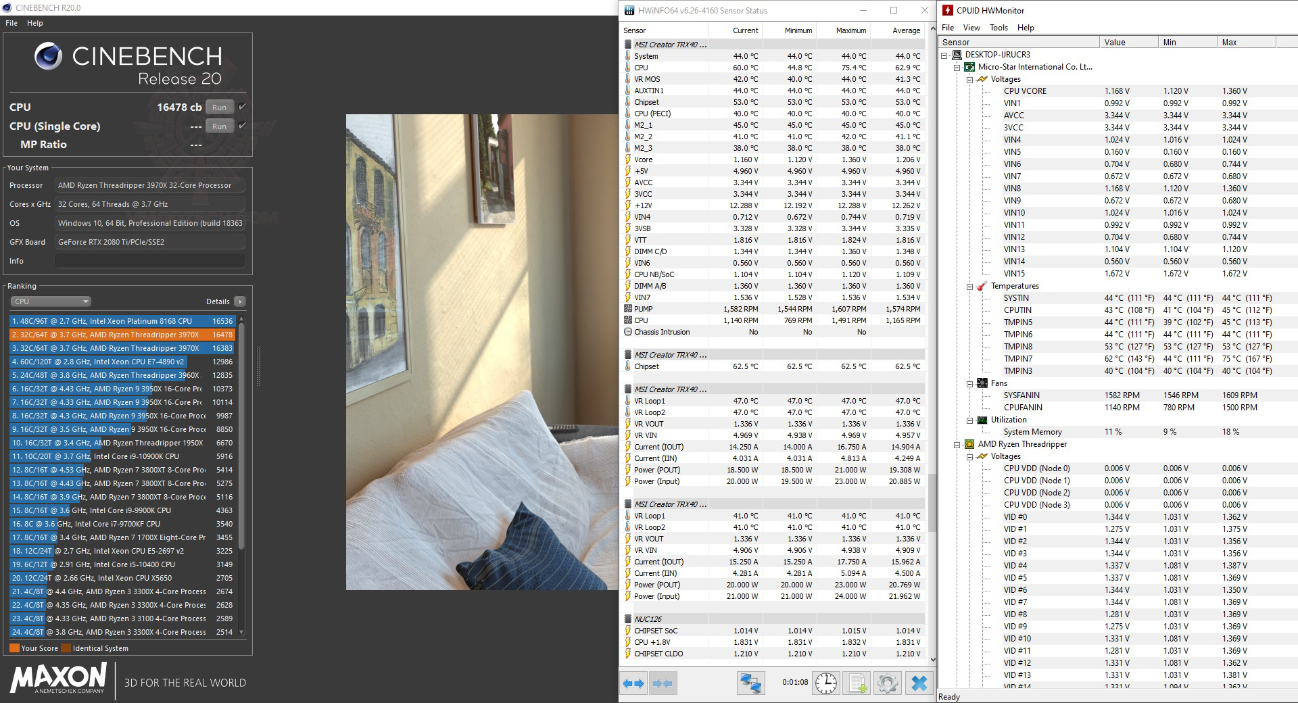Click the CPUID HWMonitor title bar icon
The width and height of the screenshot is (1298, 703).
coord(948,10)
